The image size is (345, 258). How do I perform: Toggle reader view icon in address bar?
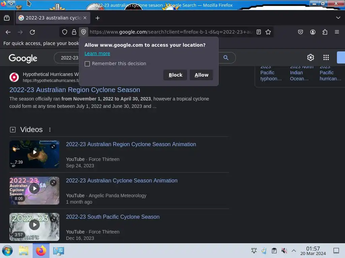click(x=259, y=32)
